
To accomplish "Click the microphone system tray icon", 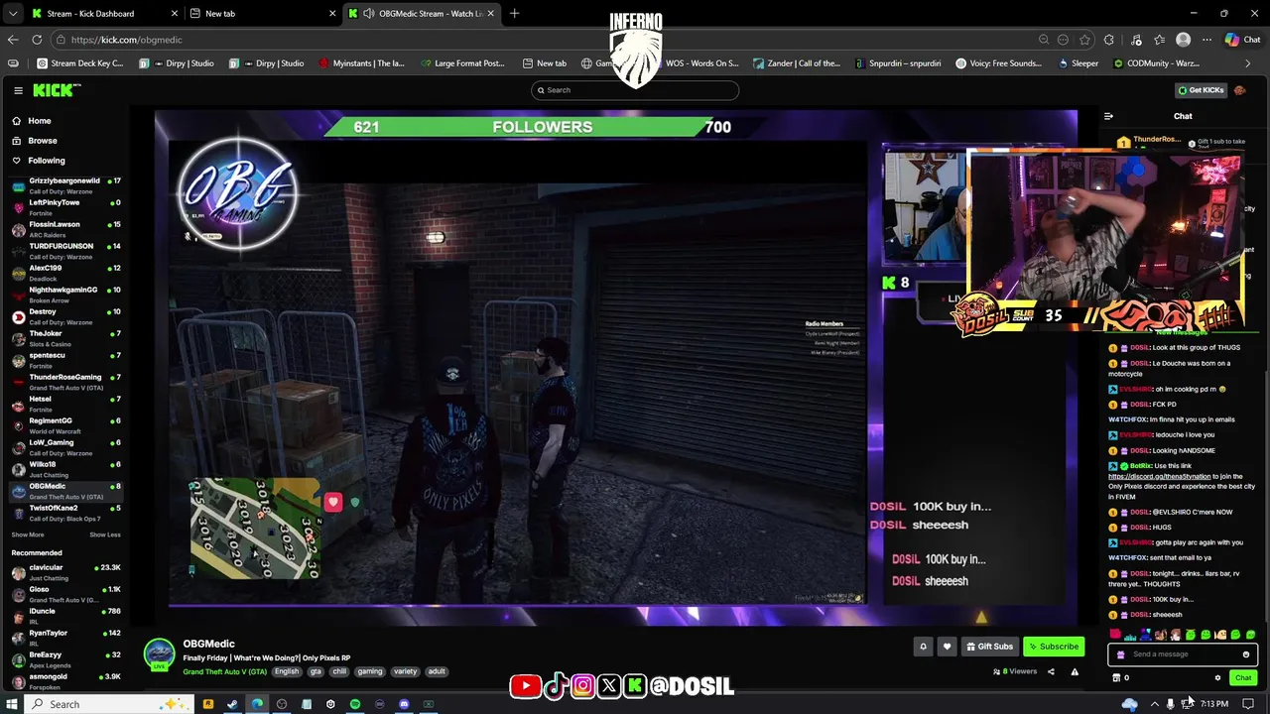I will tap(1170, 704).
